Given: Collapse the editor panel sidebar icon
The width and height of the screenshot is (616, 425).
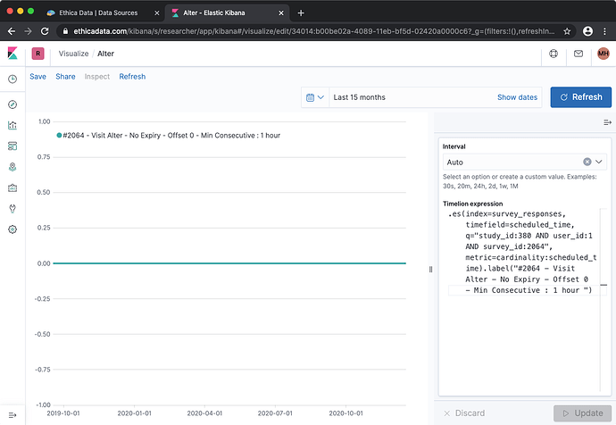Looking at the screenshot, I should click(607, 122).
